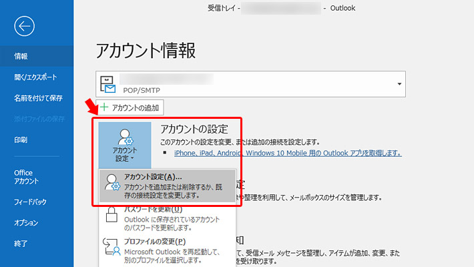Click the padlock icon for password update
Viewport: 474px width, 267px height.
(x=111, y=214)
